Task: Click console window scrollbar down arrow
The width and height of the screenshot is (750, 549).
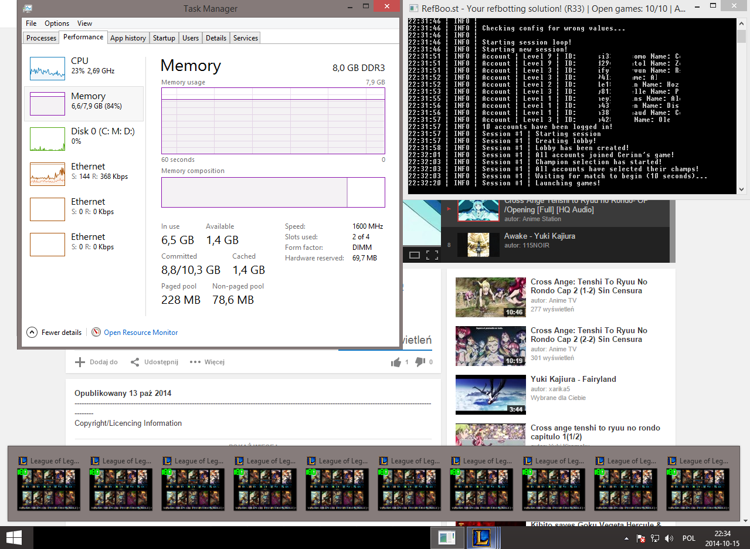Action: [x=741, y=189]
